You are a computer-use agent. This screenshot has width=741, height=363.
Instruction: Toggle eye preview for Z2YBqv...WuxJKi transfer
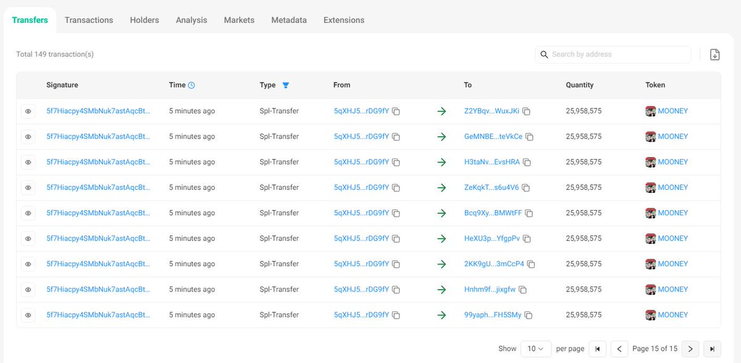coord(28,111)
